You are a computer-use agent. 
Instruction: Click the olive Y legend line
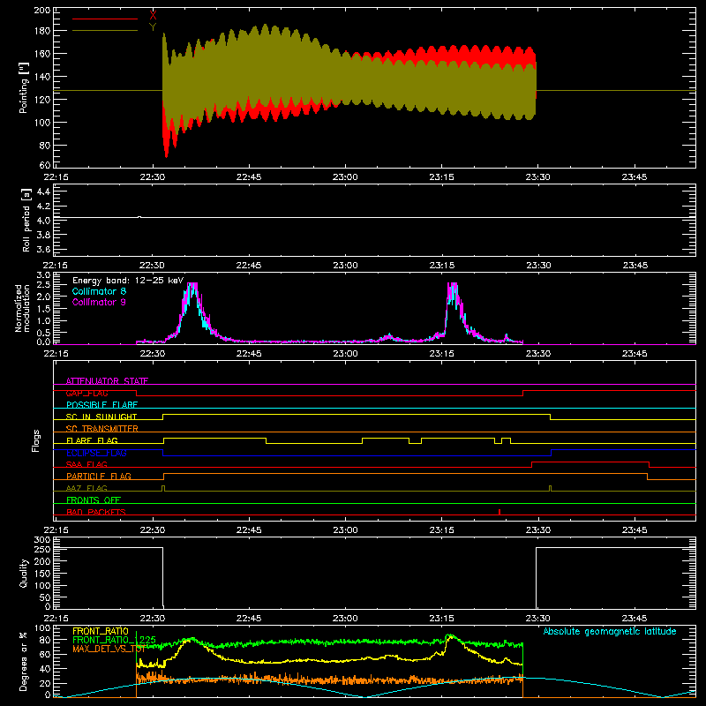coord(105,31)
